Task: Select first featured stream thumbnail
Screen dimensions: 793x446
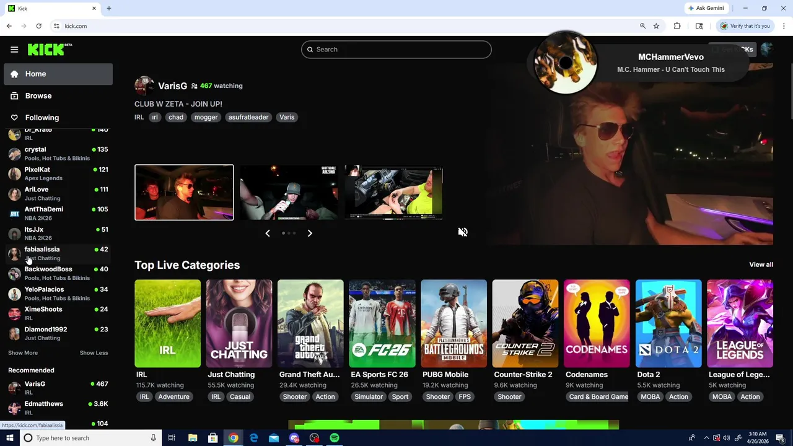Action: [x=184, y=192]
